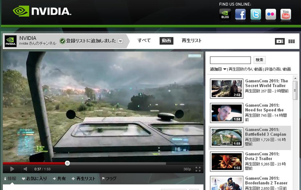The width and height of the screenshot is (301, 190).
Task: Select the 動画 tab
Action: pyautogui.click(x=166, y=41)
